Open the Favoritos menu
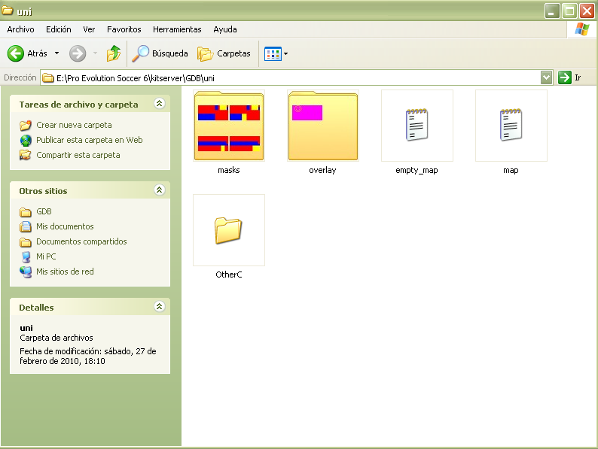The width and height of the screenshot is (598, 449). pos(124,29)
